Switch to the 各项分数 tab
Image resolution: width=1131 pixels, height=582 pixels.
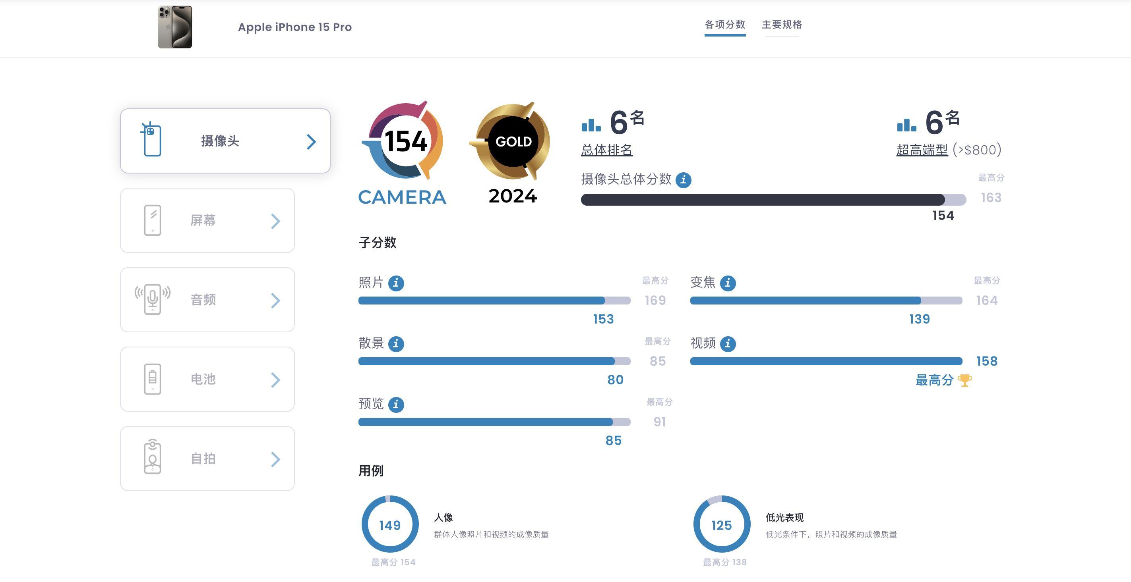tap(724, 25)
